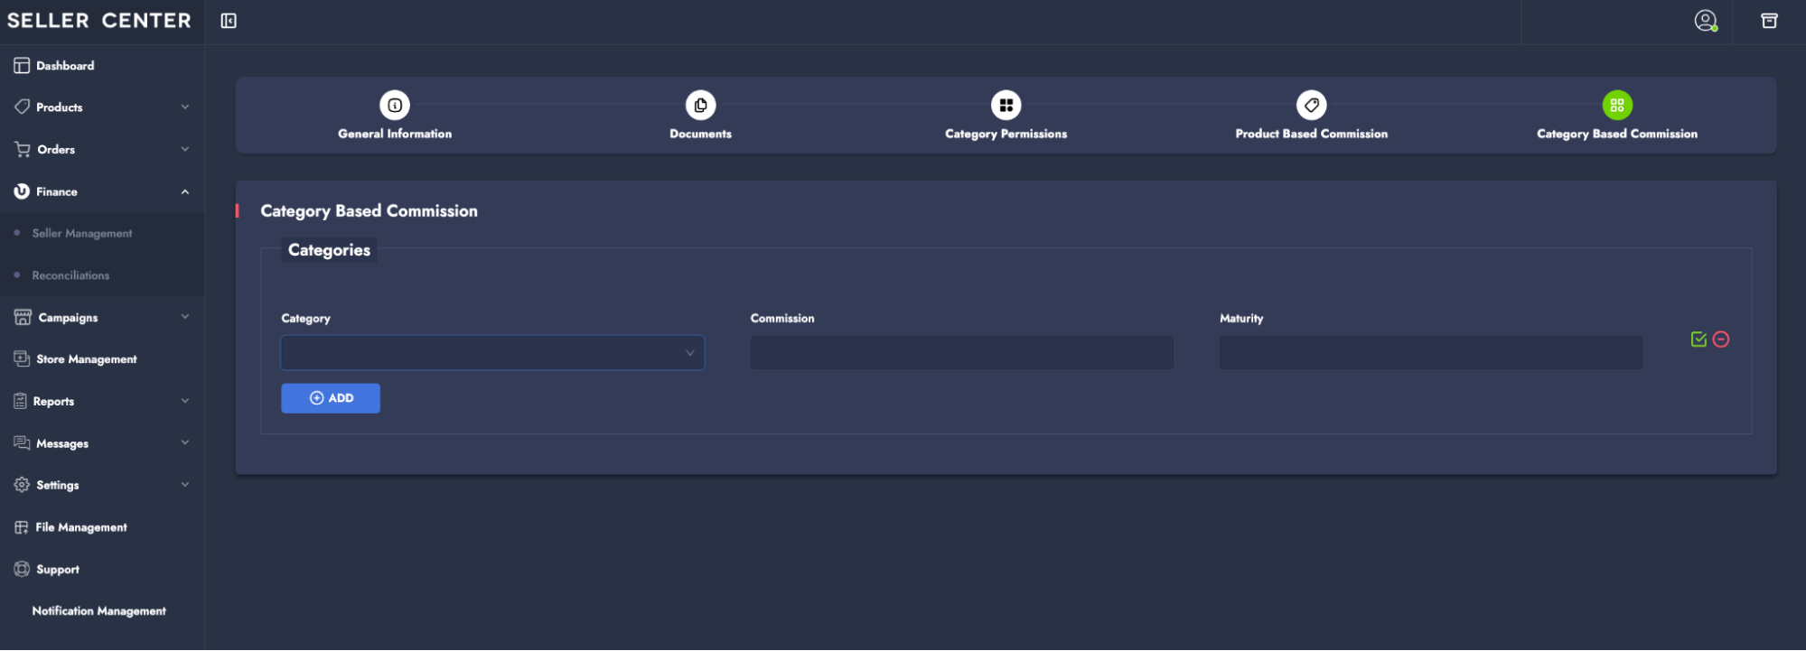Viewport: 1806px width, 651px height.
Task: Click the blue ADD button
Action: point(331,398)
